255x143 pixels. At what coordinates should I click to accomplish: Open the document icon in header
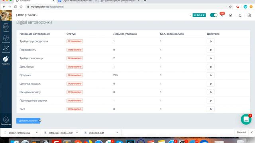[x=249, y=15]
